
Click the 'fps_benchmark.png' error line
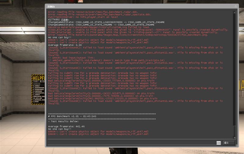click(x=128, y=35)
